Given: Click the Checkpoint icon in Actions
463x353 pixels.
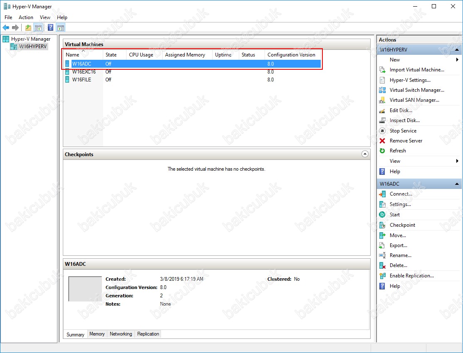Looking at the screenshot, I should (382, 226).
